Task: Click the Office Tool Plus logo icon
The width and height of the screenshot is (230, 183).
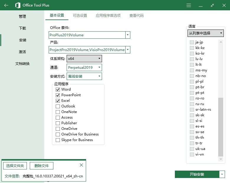Action: pyautogui.click(x=18, y=5)
